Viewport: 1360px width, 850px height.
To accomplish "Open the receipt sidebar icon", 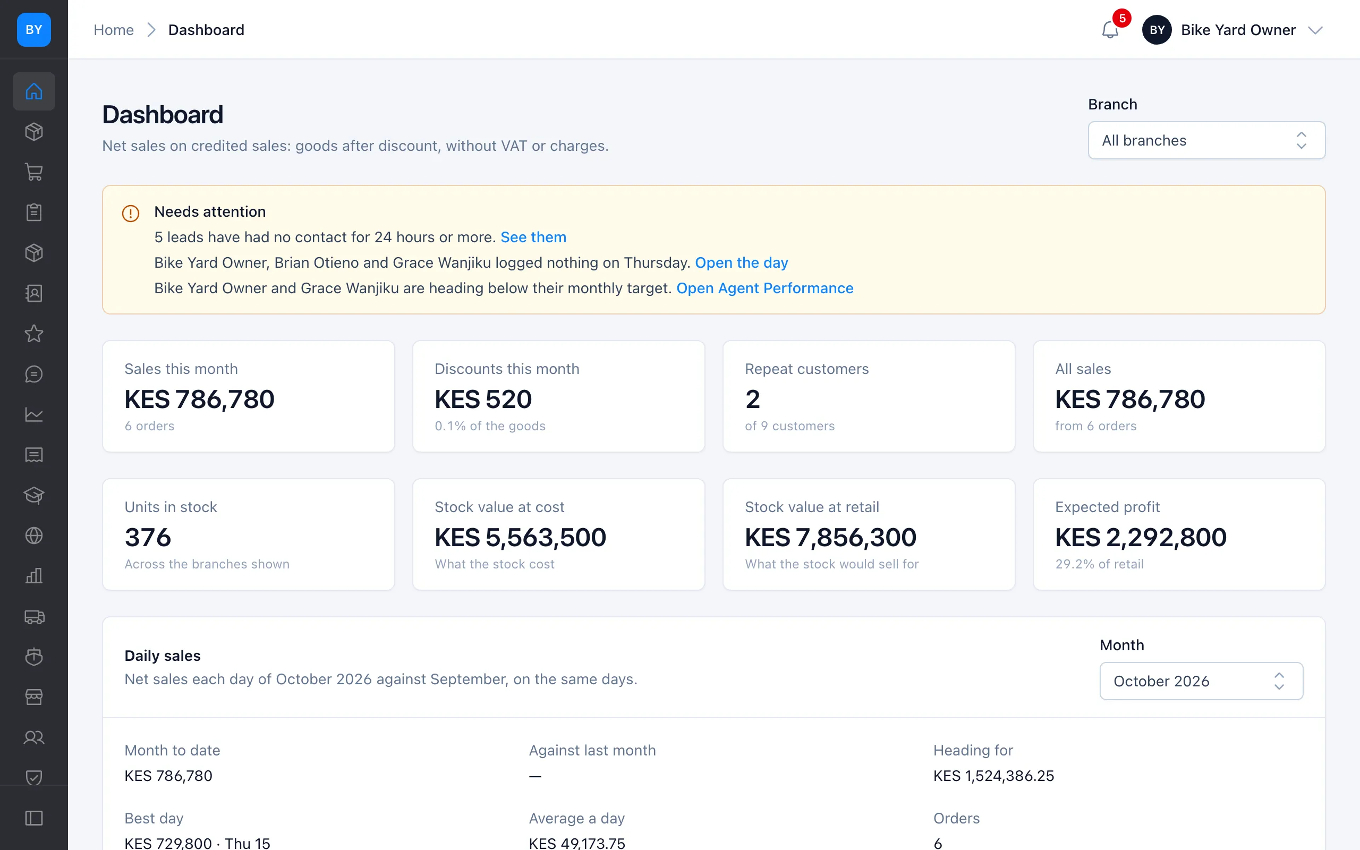I will (33, 455).
